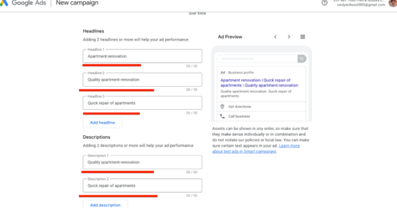
Task: Open Learn more about text ads link
Action: [289, 146]
